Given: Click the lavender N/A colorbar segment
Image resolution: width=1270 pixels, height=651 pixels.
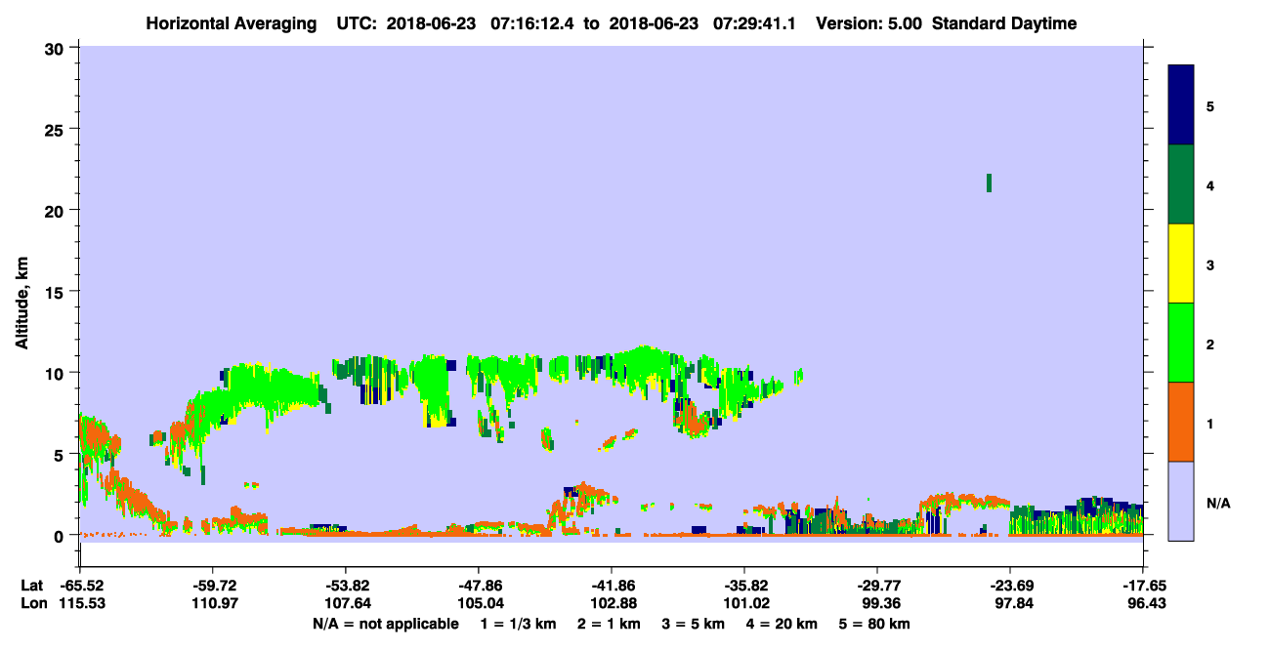Looking at the screenshot, I should coord(1181,501).
